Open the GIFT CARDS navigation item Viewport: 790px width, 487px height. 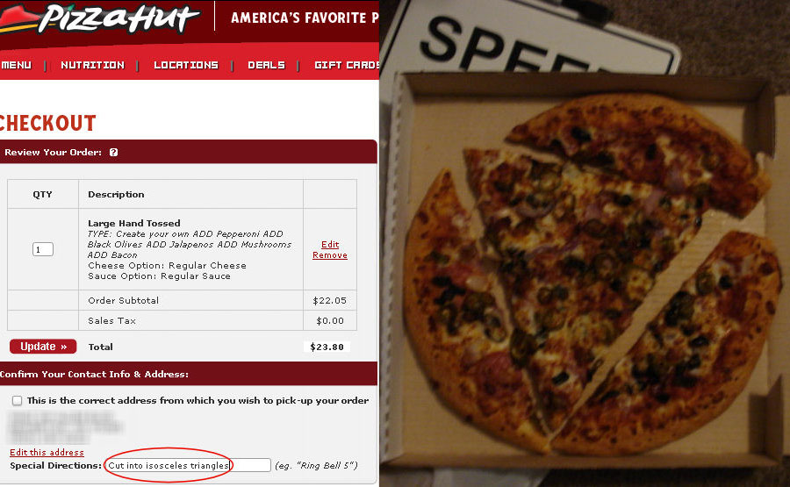pyautogui.click(x=347, y=65)
